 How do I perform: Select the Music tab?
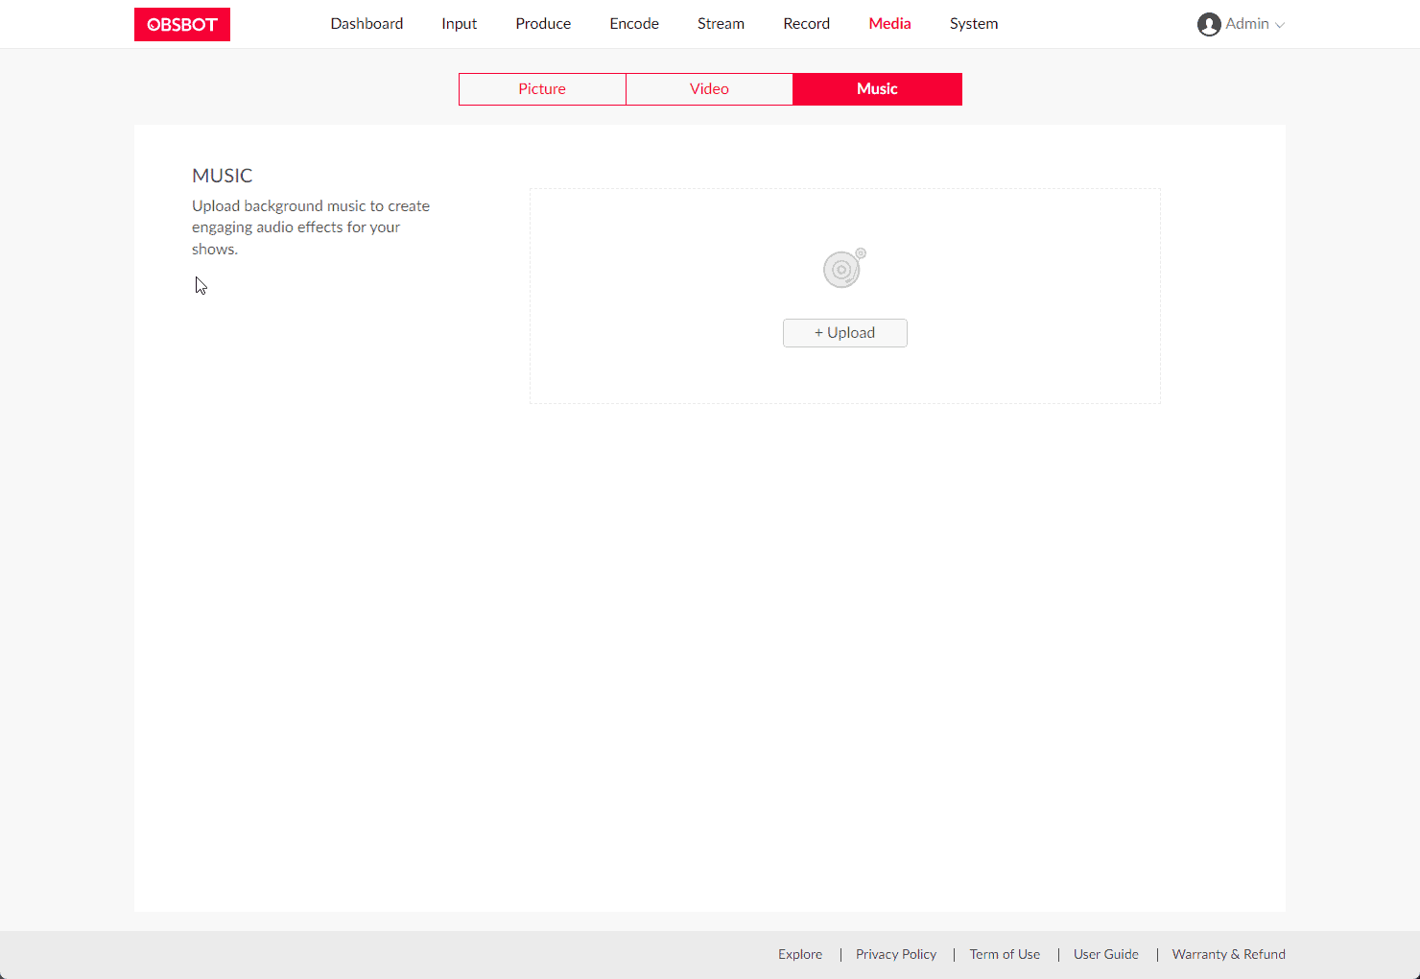tap(877, 89)
